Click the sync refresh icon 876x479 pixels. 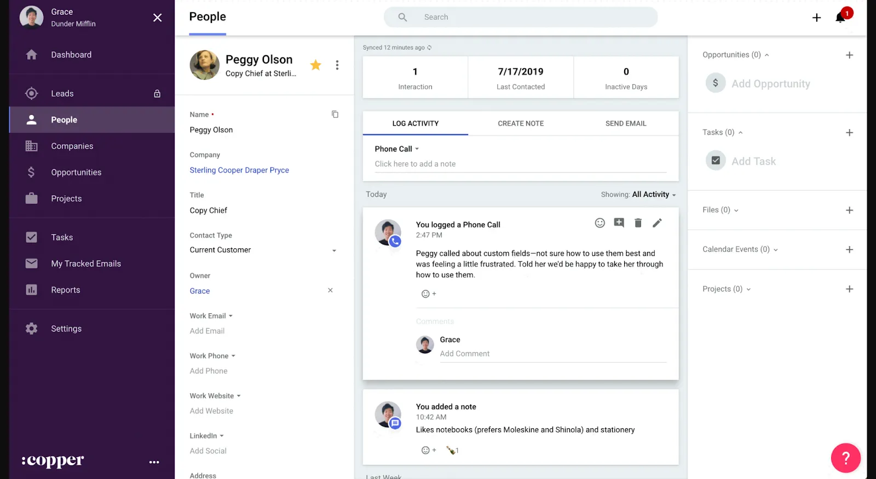click(429, 48)
